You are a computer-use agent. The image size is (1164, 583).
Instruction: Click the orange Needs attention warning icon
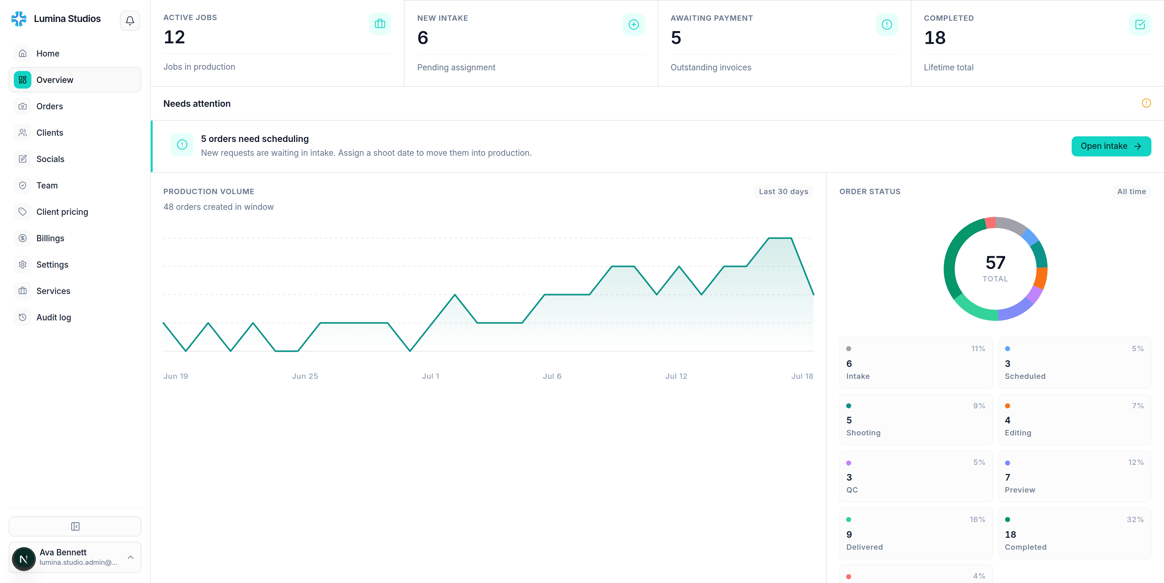[x=1146, y=103]
